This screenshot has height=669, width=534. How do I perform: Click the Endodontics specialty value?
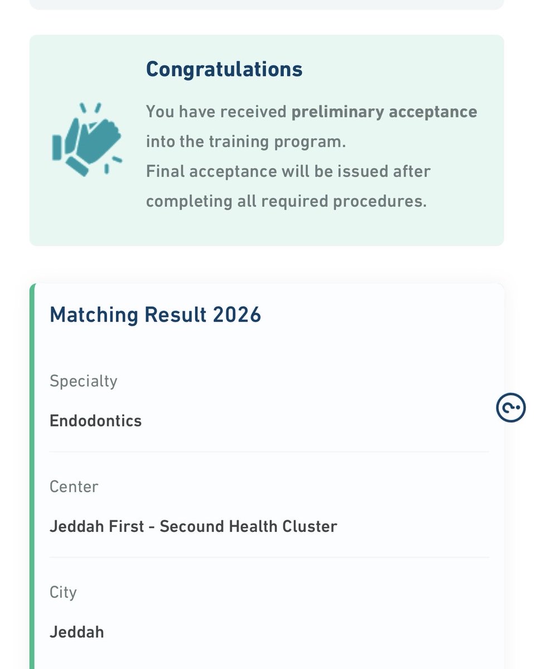pyautogui.click(x=96, y=420)
